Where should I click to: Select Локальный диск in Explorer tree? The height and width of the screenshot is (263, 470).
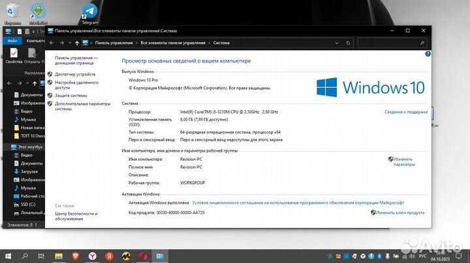click(x=29, y=213)
